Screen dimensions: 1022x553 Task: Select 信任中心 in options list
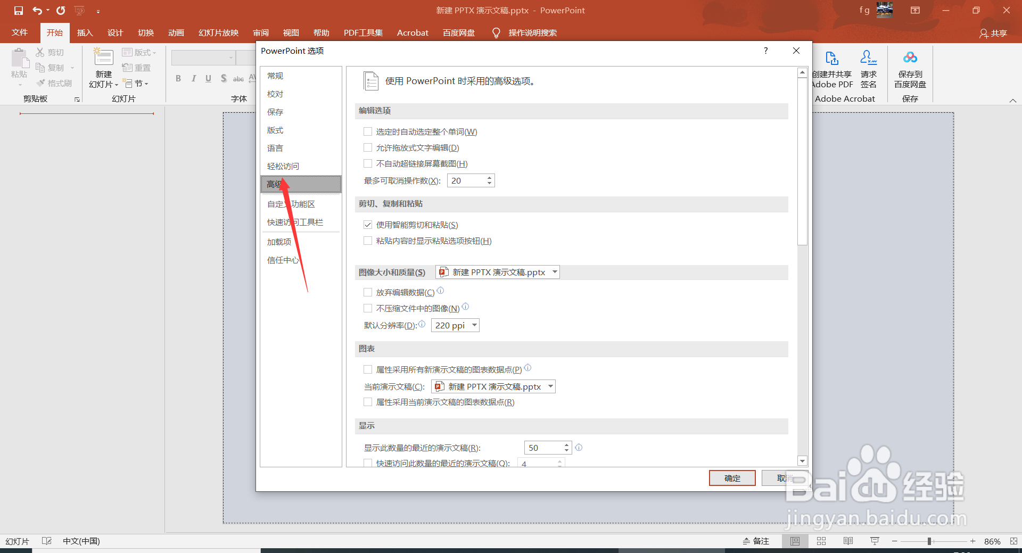pyautogui.click(x=301, y=260)
